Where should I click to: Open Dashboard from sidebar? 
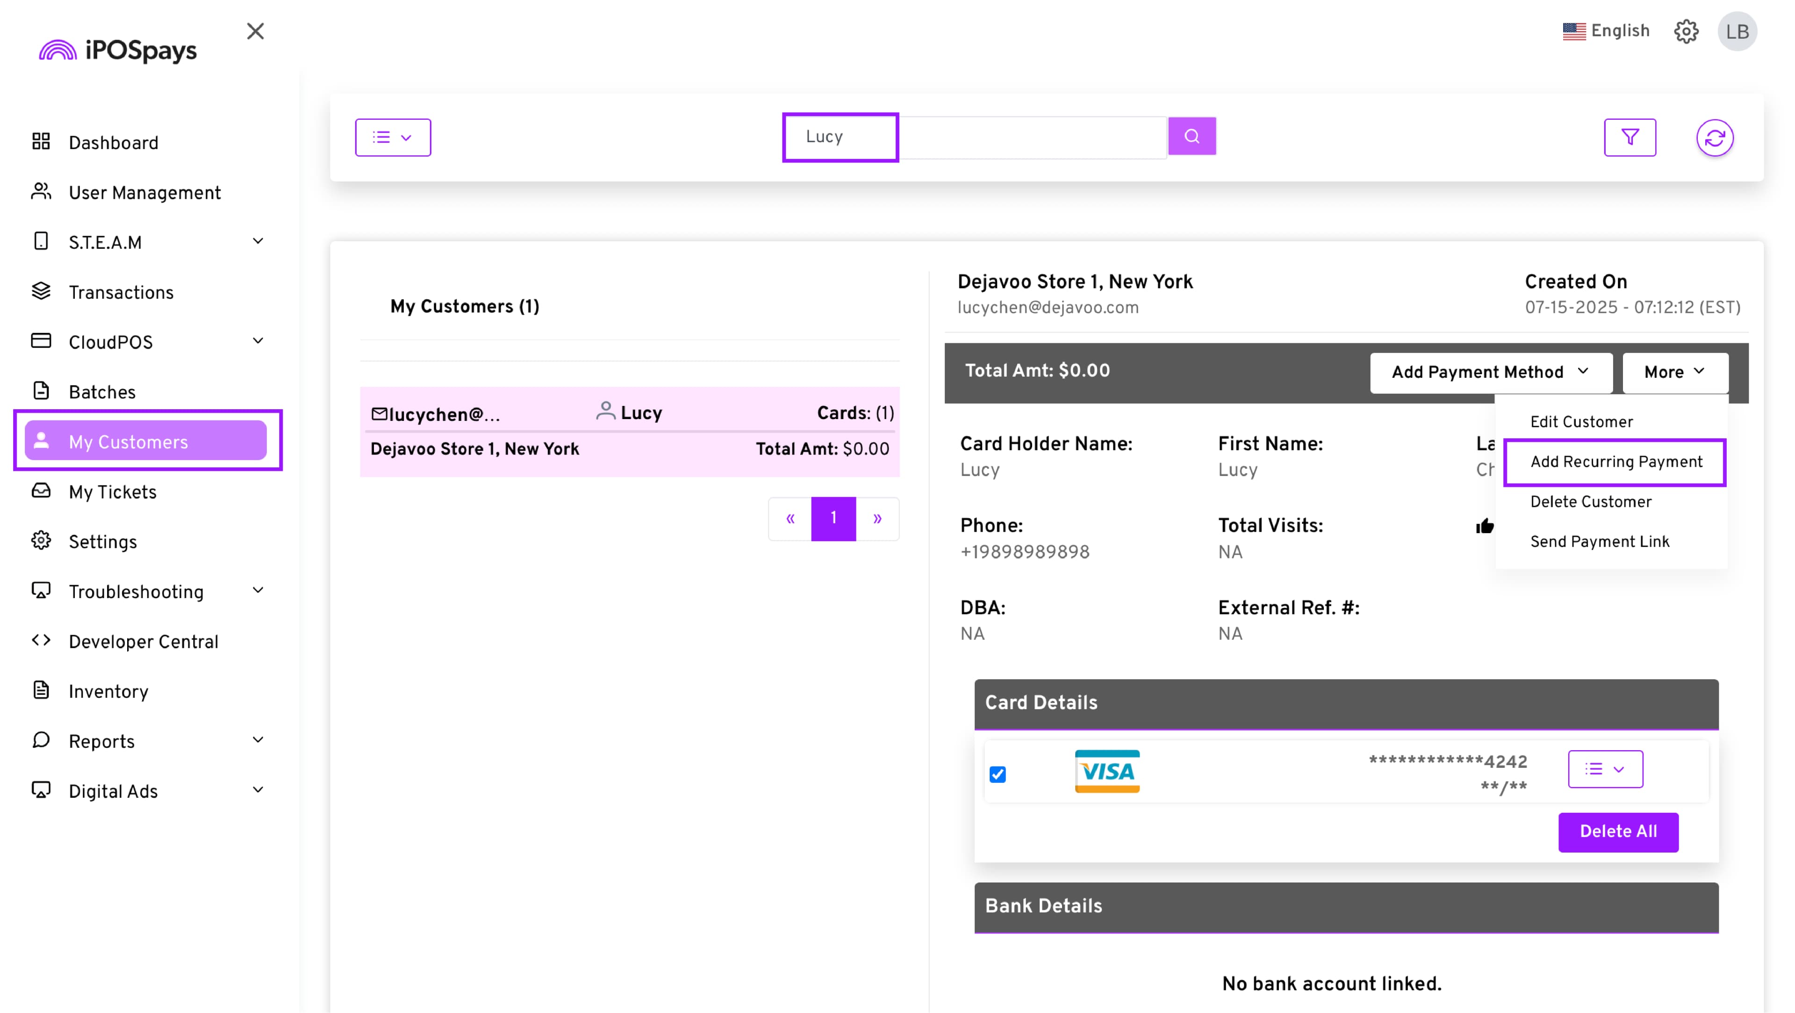tap(113, 143)
